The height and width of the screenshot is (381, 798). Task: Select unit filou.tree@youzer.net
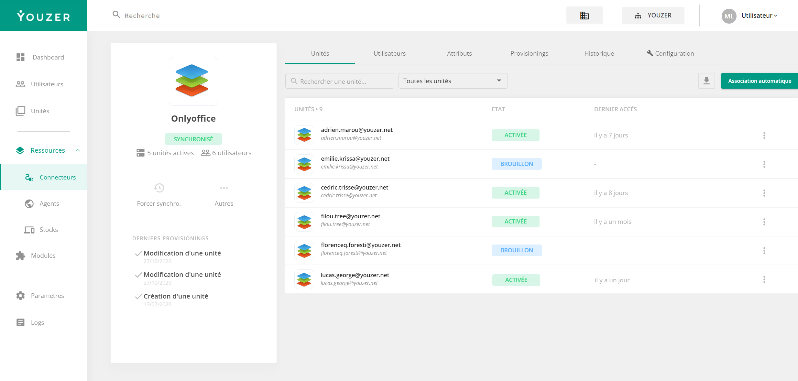pos(351,216)
